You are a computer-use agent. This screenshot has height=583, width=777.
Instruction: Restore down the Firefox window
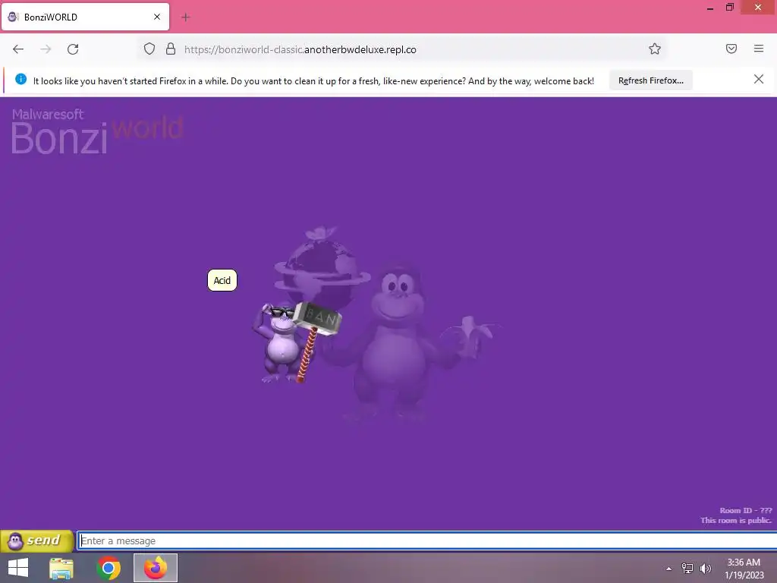[729, 7]
